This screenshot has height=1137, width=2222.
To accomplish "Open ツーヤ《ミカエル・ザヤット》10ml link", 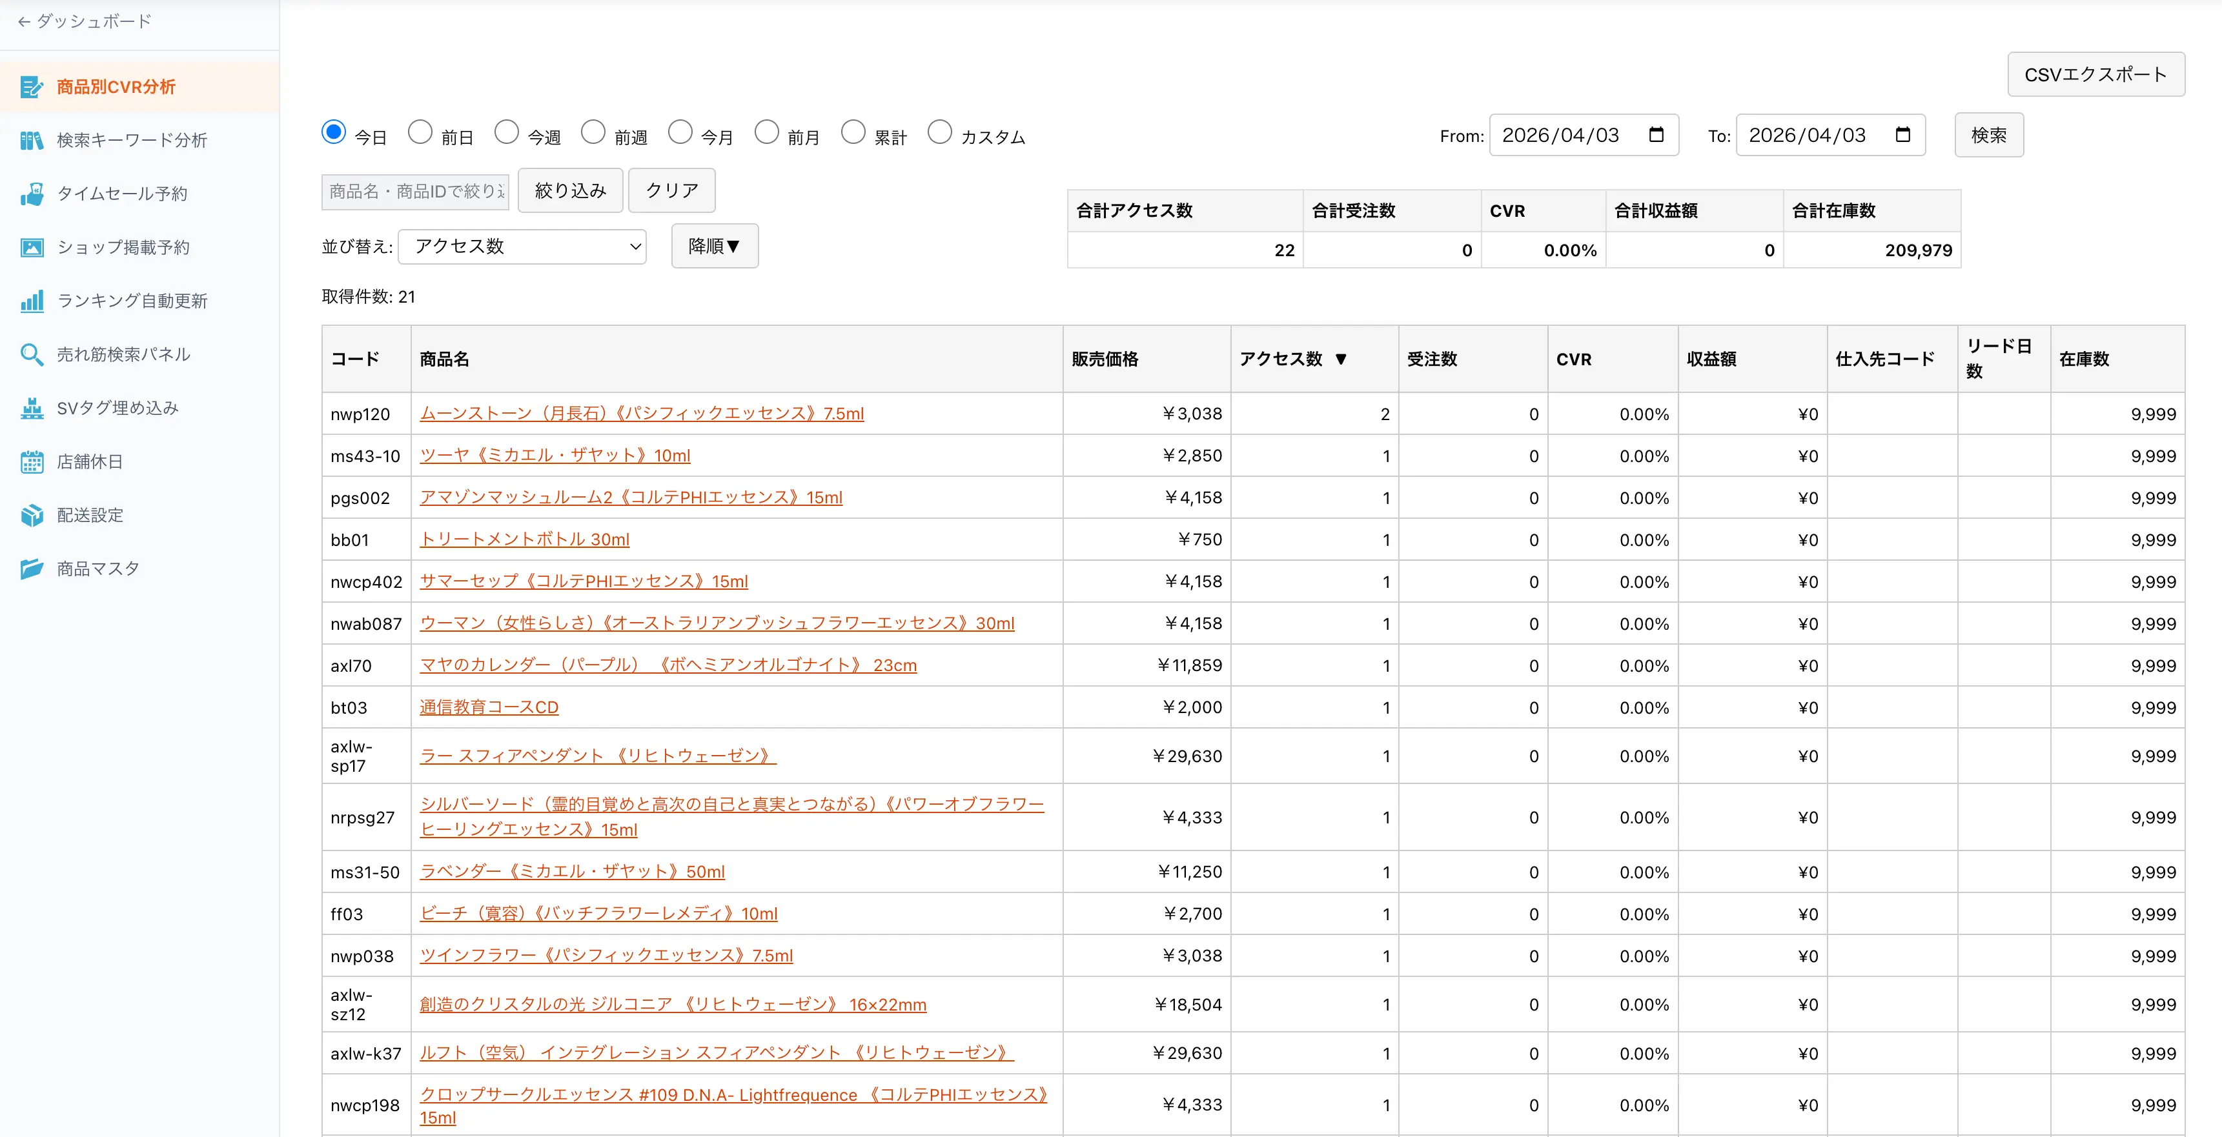I will (x=555, y=456).
